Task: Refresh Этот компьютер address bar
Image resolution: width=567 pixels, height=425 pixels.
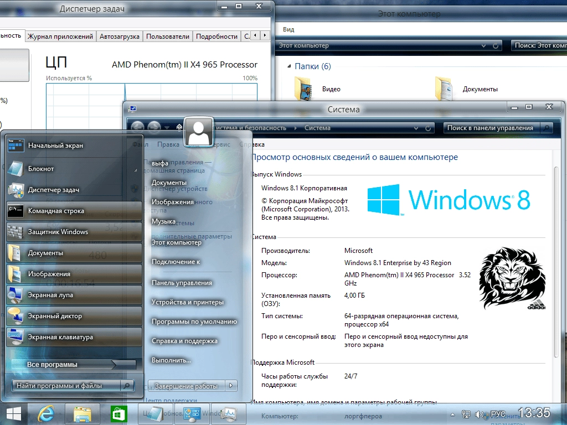Action: pos(496,46)
